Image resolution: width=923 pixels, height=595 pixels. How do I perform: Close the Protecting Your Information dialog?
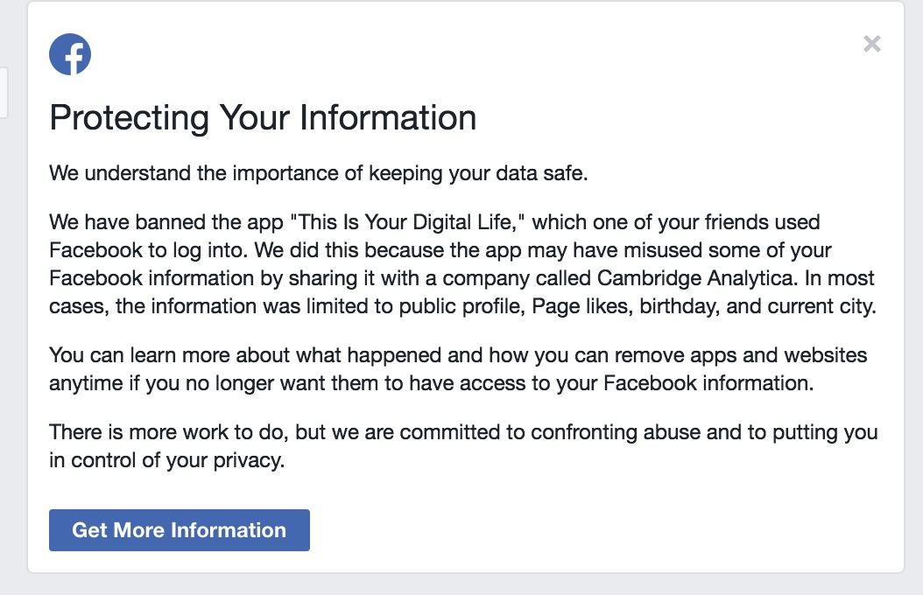tap(872, 44)
